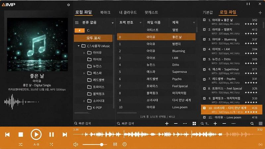This screenshot has height=149, width=265.
Task: Click the folder panel 빠른 검색 field
Action: [94, 123]
